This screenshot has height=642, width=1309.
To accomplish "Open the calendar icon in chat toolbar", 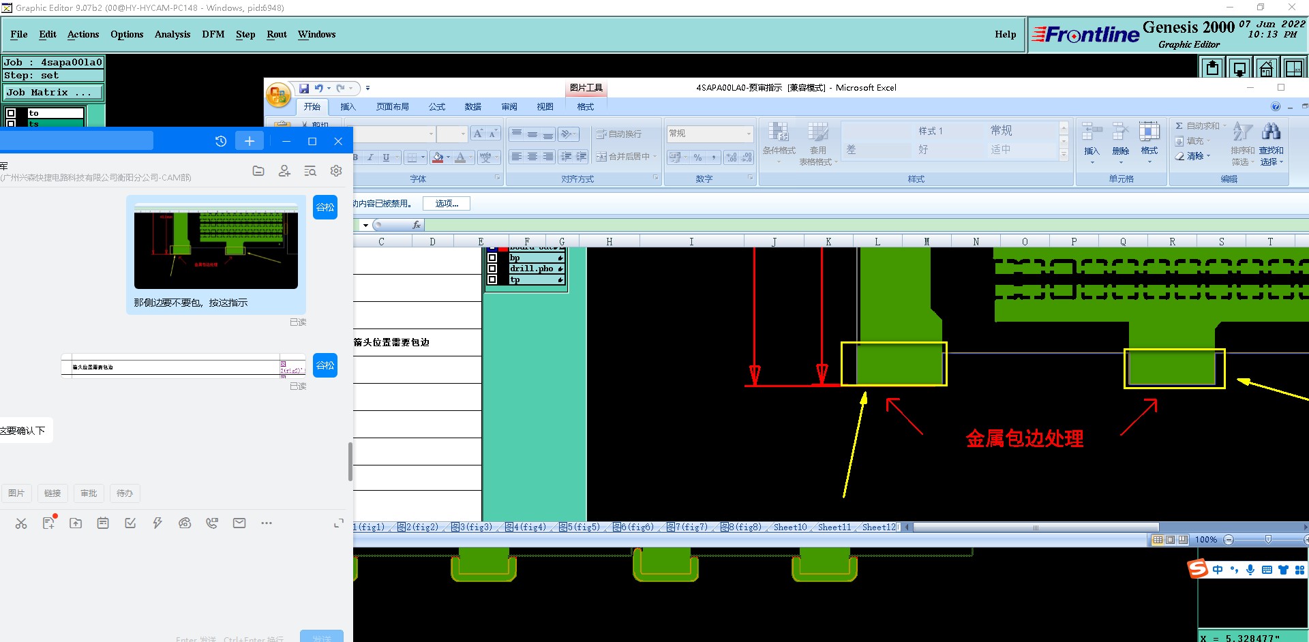I will 103,523.
